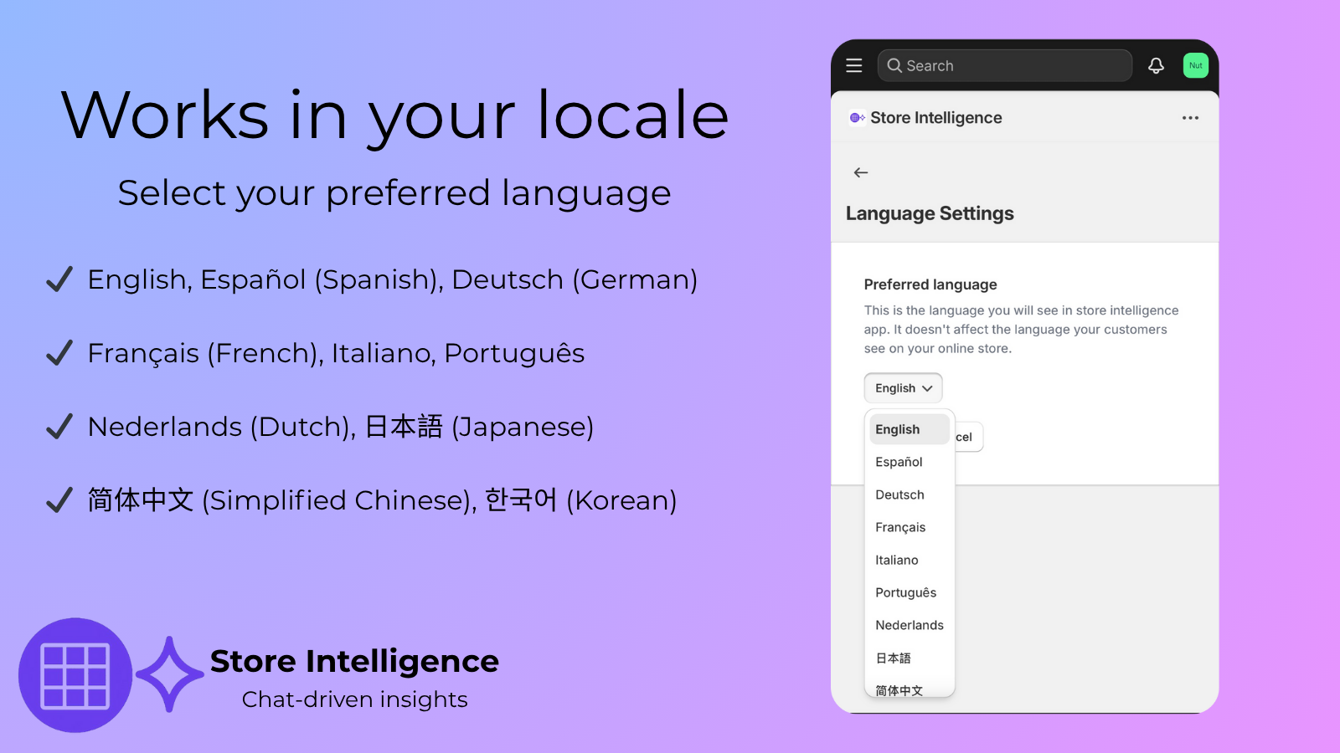Select Nederlands in language list

click(910, 625)
